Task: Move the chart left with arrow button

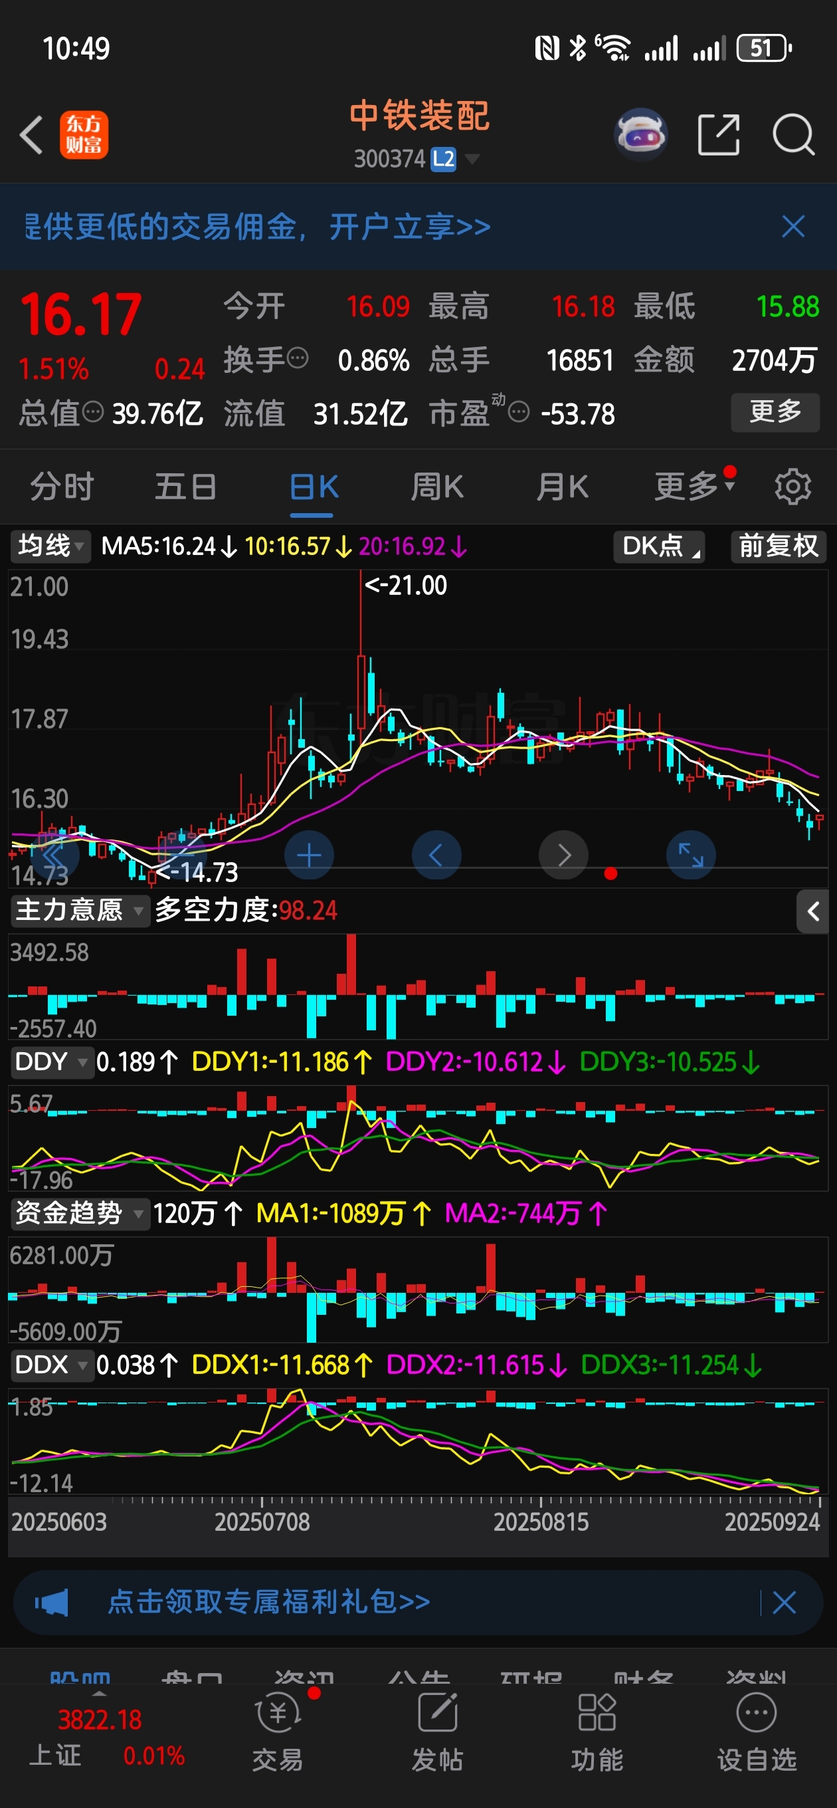Action: [x=436, y=855]
